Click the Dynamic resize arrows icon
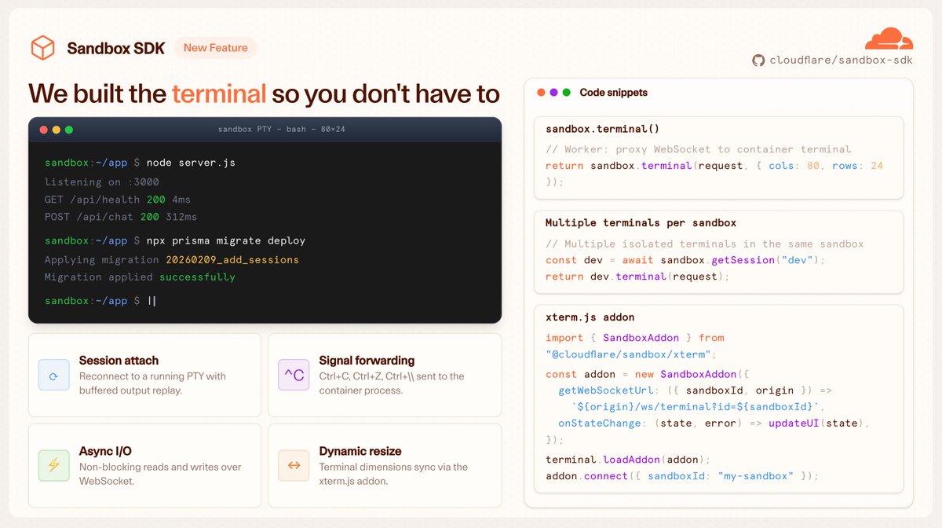 (294, 465)
